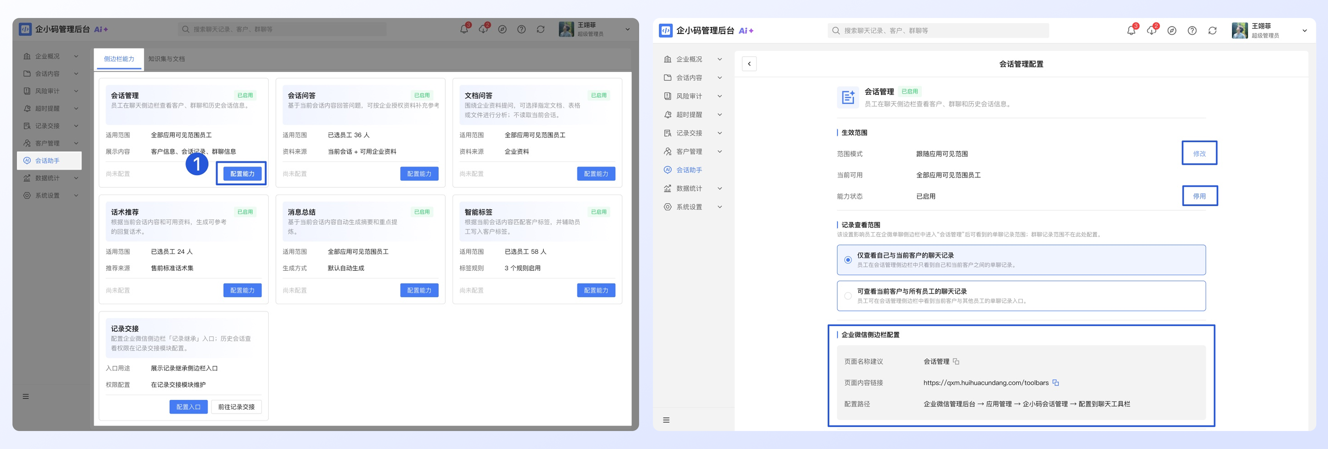Image resolution: width=1328 pixels, height=449 pixels.
Task: Click 修改 for 范围模式
Action: click(x=1199, y=154)
